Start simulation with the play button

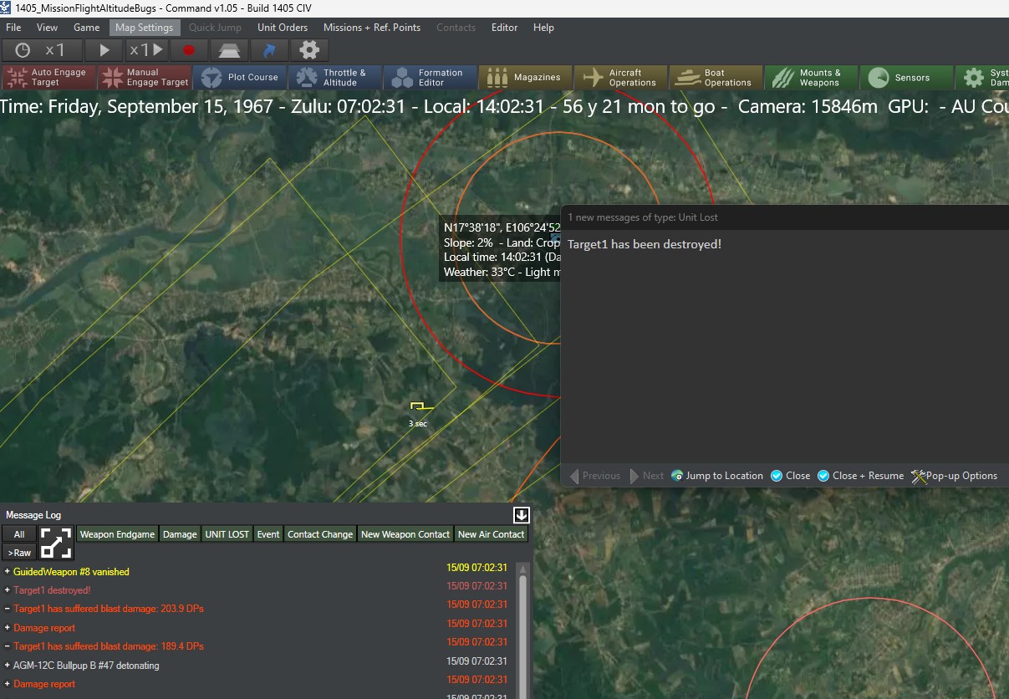coord(104,50)
